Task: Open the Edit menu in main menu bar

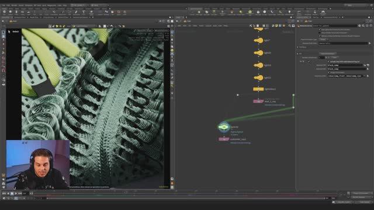Action: coord(8,5)
